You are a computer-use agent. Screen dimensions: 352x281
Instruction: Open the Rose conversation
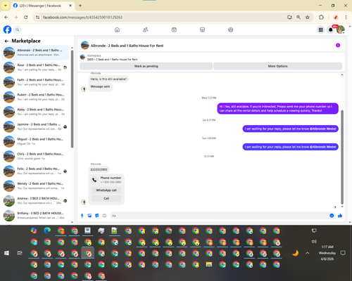pos(35,67)
